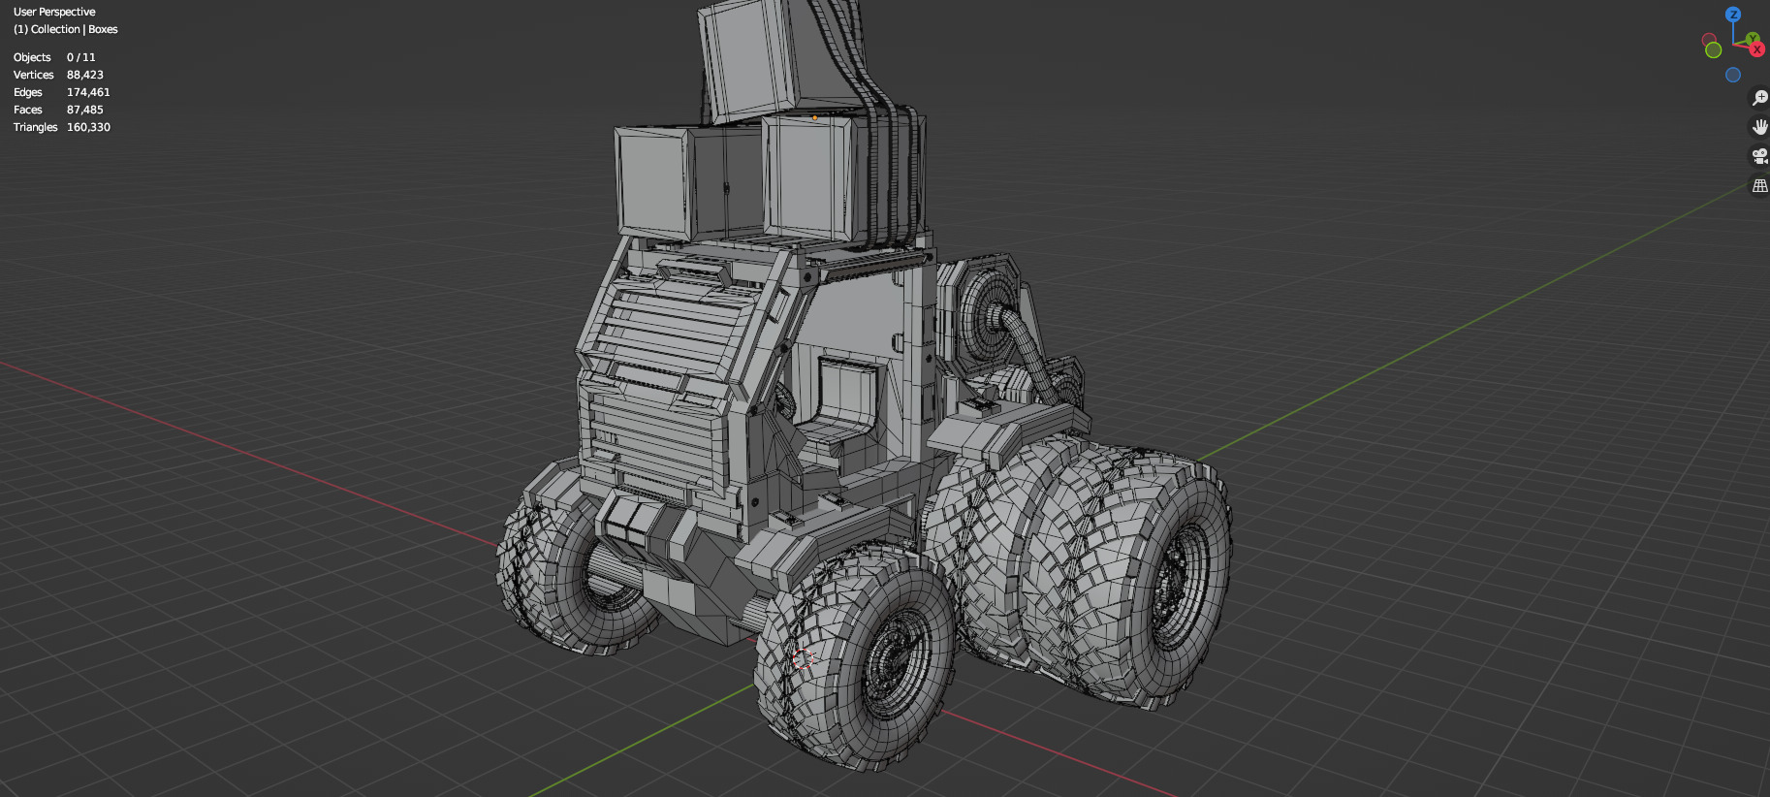Click the "(1) Collection | Boxes" text
Screen dimensions: 1770x797
pyautogui.click(x=66, y=29)
